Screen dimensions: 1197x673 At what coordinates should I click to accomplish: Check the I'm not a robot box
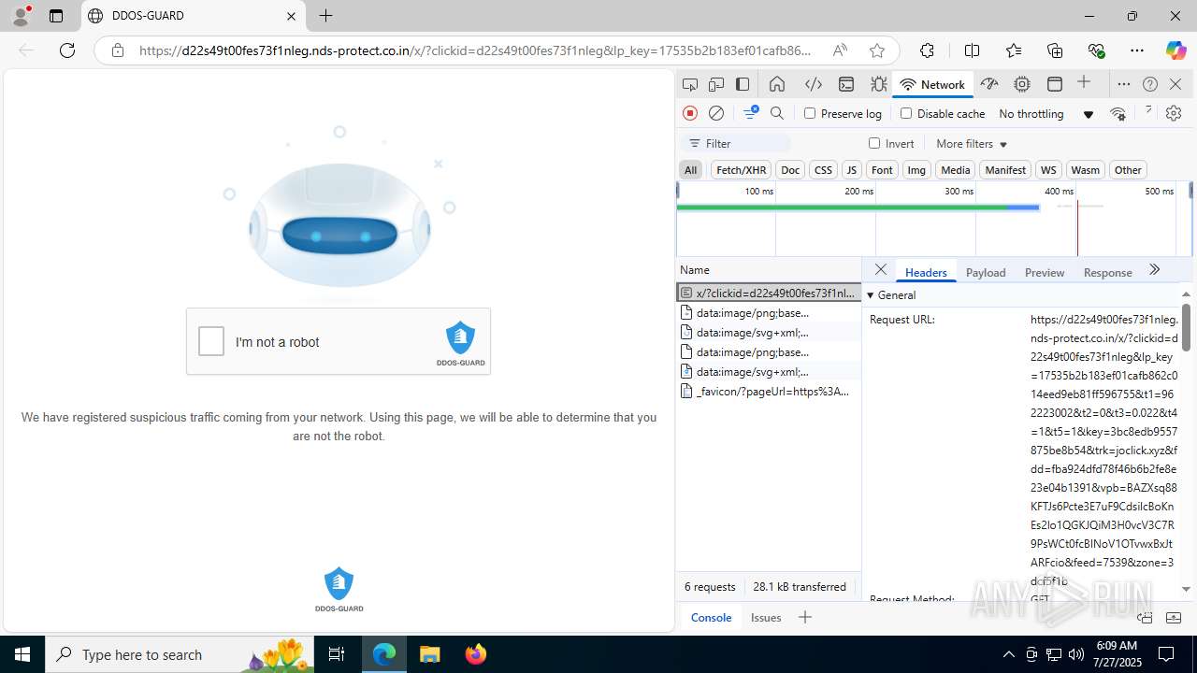pyautogui.click(x=211, y=342)
